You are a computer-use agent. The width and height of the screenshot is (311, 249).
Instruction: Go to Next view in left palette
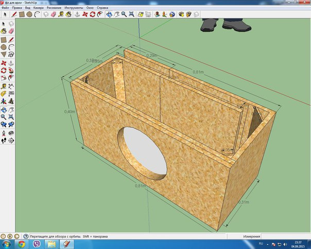11,125
